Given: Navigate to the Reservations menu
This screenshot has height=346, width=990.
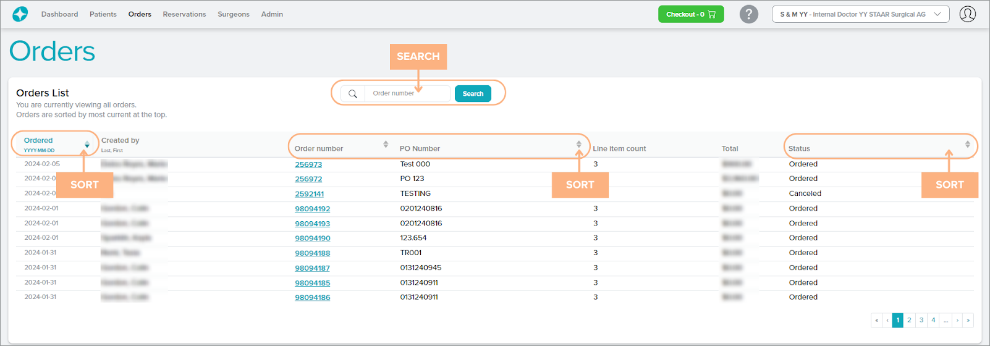Looking at the screenshot, I should [x=184, y=14].
